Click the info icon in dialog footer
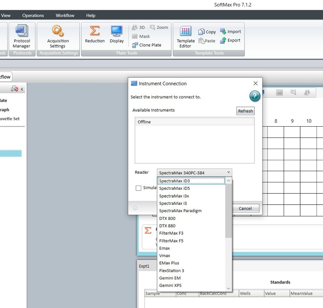The width and height of the screenshot is (323, 308). tap(135, 208)
